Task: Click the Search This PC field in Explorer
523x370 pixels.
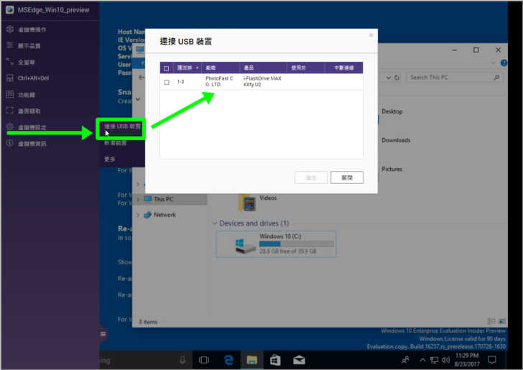Action: point(455,78)
